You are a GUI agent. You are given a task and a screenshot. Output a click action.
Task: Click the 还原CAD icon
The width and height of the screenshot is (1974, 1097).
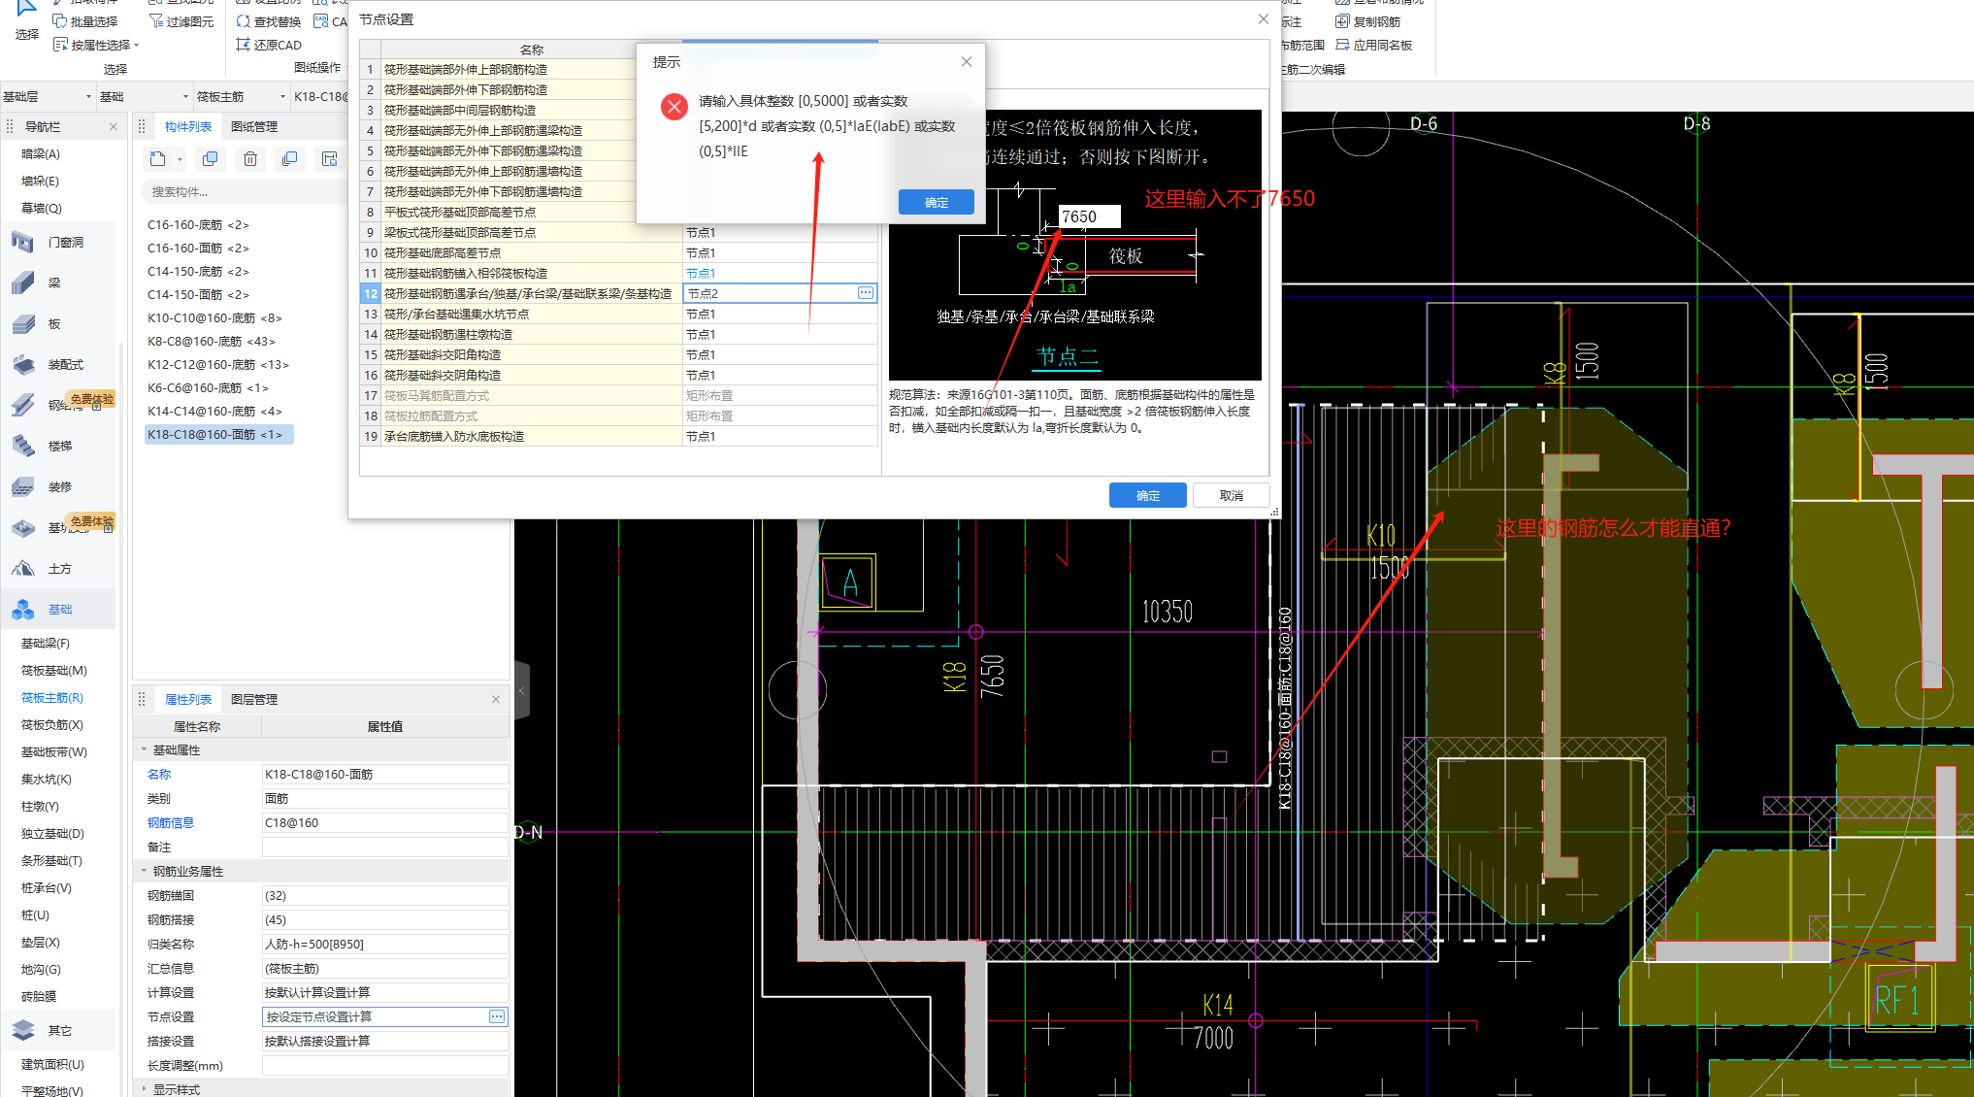point(244,45)
